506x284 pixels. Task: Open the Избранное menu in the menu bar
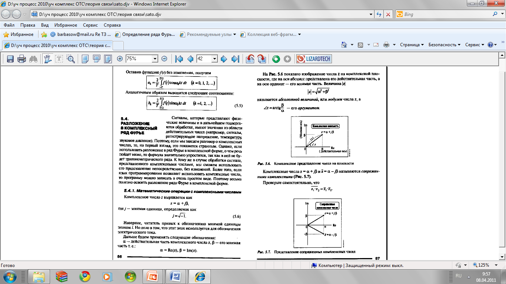66,25
